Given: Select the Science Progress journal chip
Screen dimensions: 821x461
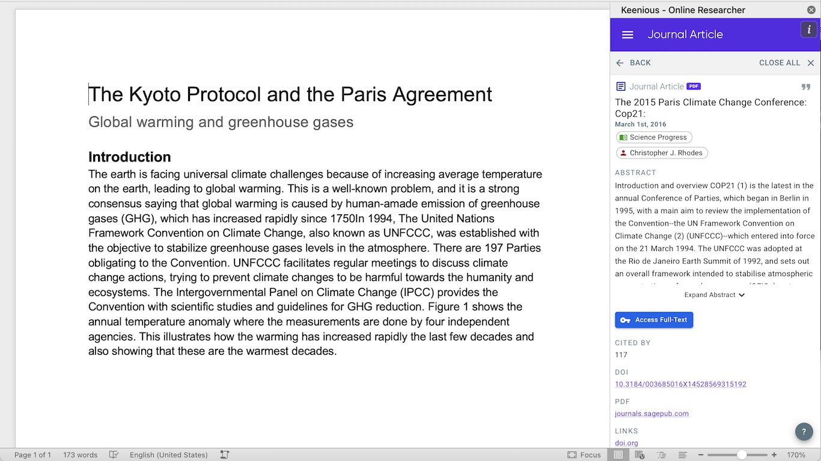Looking at the screenshot, I should click(x=654, y=137).
